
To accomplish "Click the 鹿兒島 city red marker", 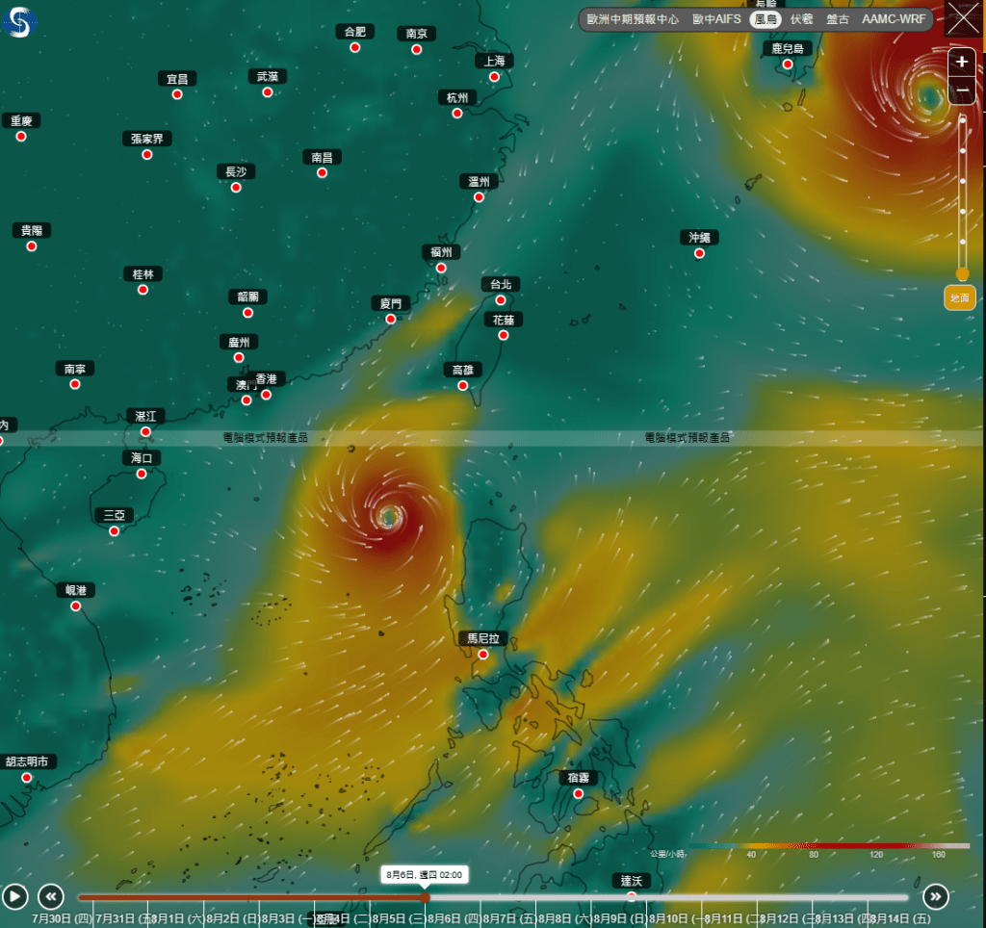I will point(788,64).
